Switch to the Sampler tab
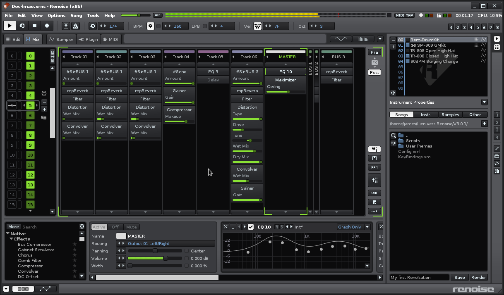 [61, 39]
